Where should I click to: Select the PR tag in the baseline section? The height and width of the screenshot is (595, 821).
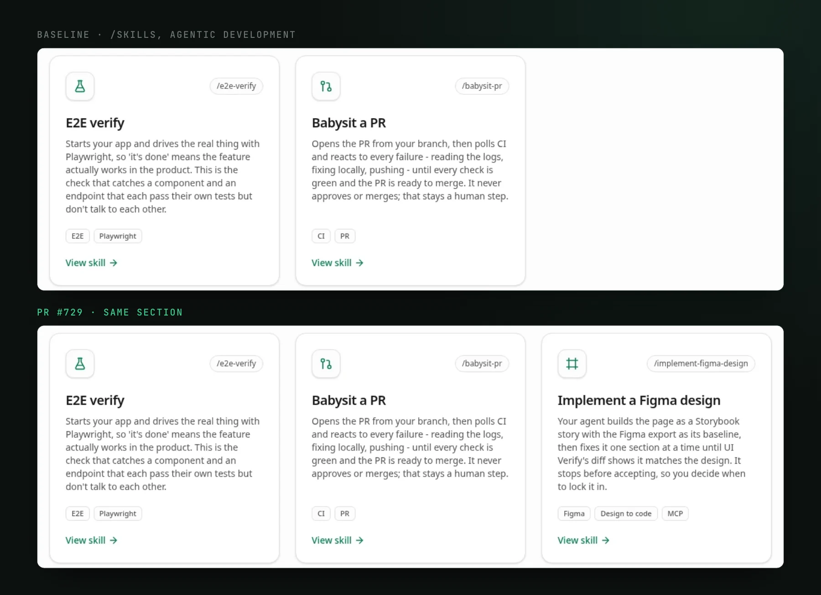[345, 236]
